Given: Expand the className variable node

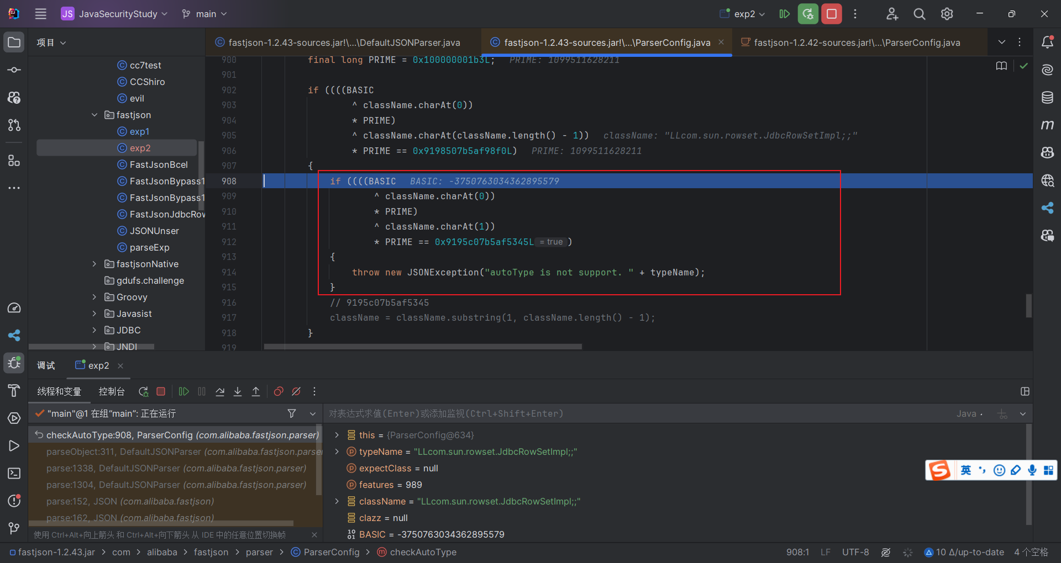Looking at the screenshot, I should [337, 501].
